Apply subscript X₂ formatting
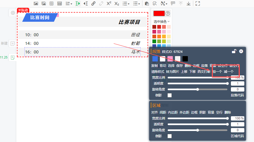 117,3
